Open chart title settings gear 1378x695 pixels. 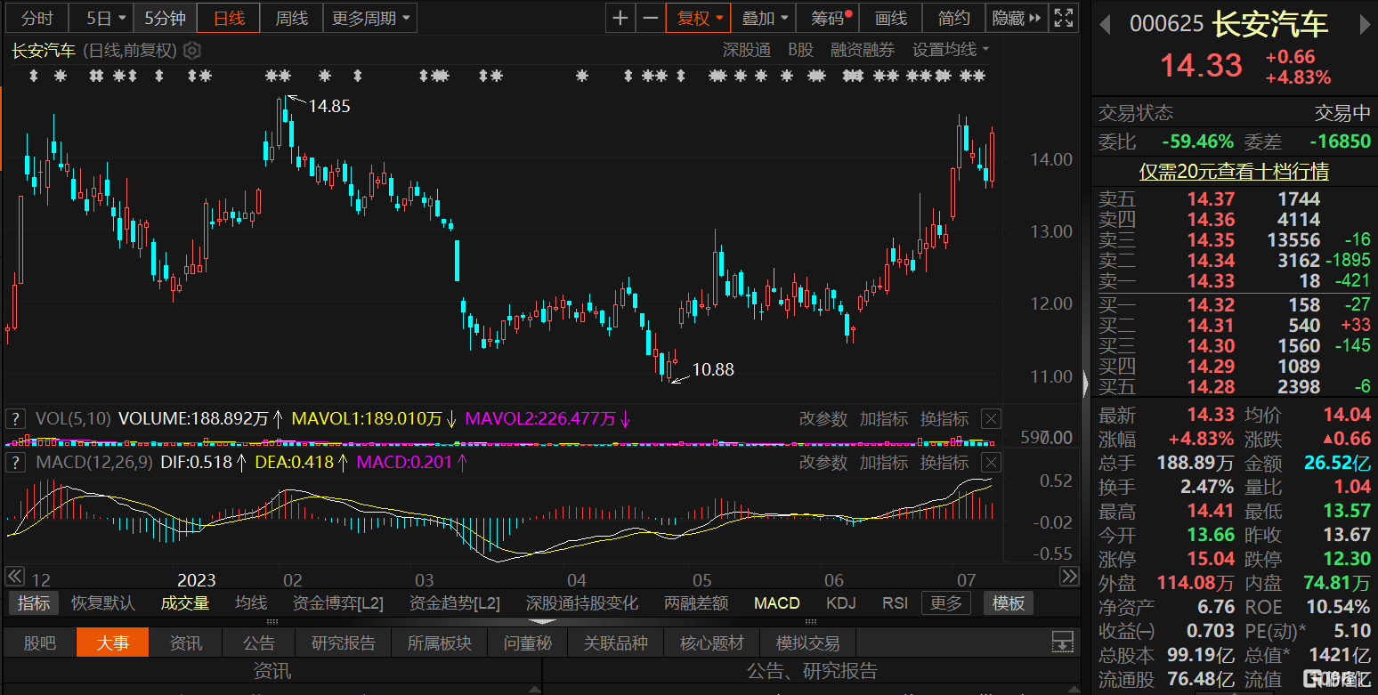coord(193,51)
